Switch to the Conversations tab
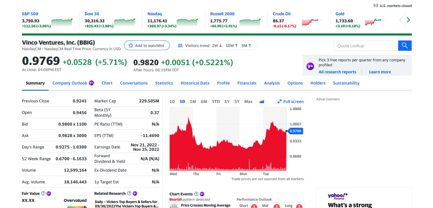This screenshot has width=433, height=208. coord(134,83)
